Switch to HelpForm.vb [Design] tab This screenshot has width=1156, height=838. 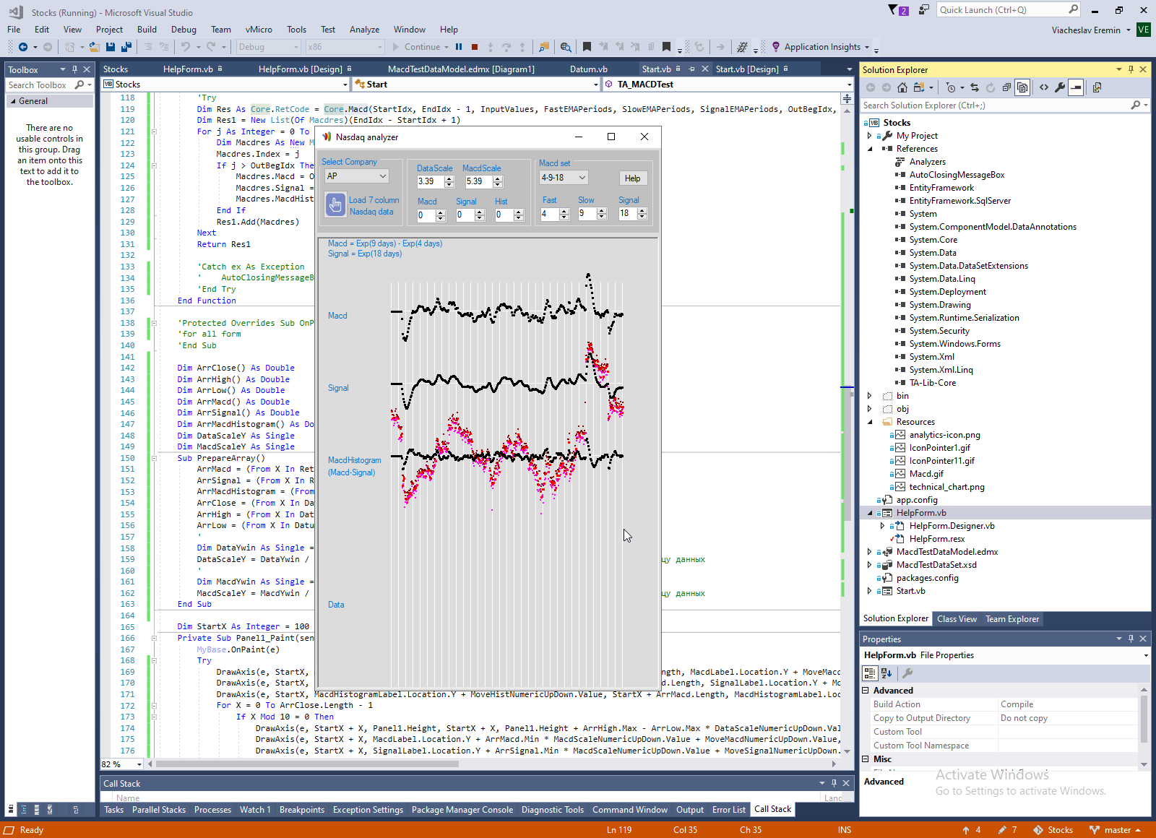(300, 69)
